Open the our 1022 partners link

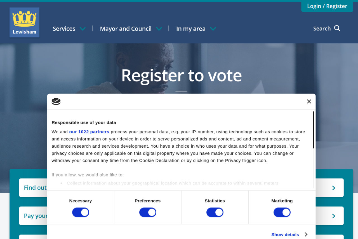point(89,132)
